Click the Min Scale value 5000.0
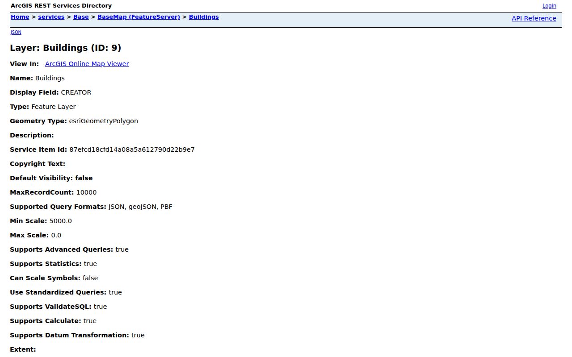The width and height of the screenshot is (572, 357). tap(60, 221)
